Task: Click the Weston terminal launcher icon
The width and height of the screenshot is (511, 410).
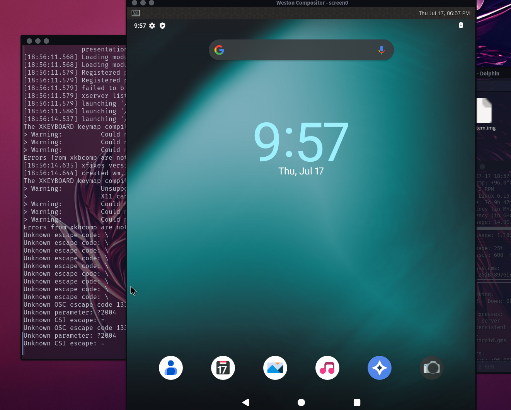Action: [136, 13]
